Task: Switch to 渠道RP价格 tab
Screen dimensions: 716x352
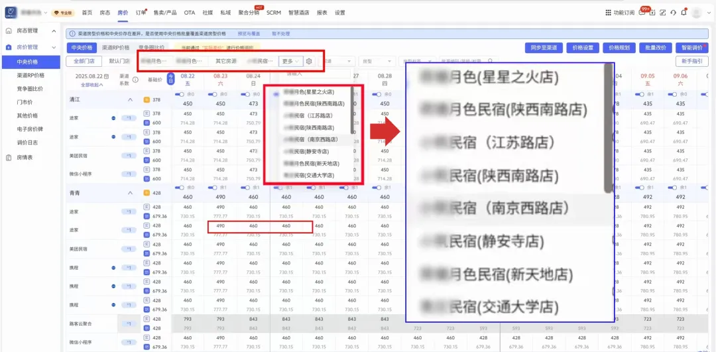Action: pyautogui.click(x=115, y=48)
